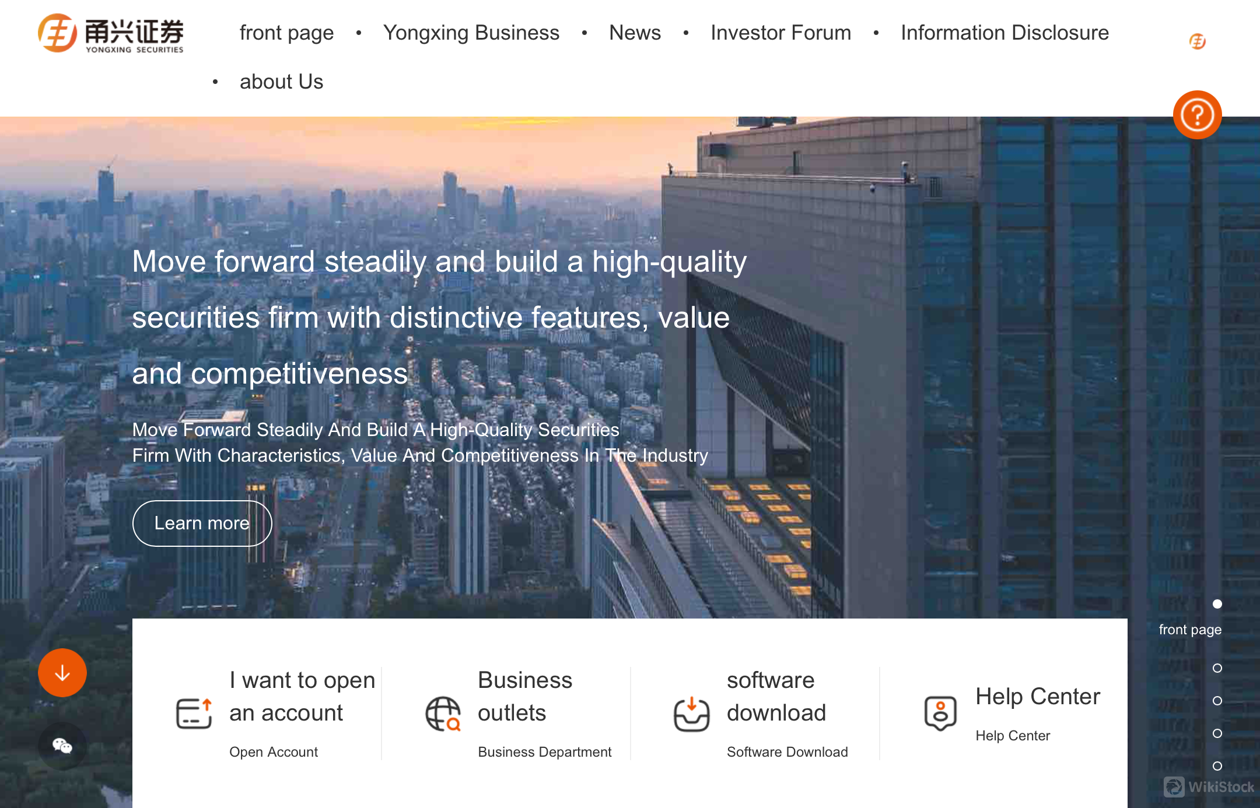Viewport: 1260px width, 808px height.
Task: Click the front page navigation dot
Action: (x=1217, y=604)
